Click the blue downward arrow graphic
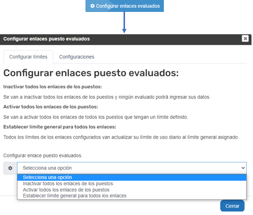The image size is (253, 215). click(x=124, y=22)
